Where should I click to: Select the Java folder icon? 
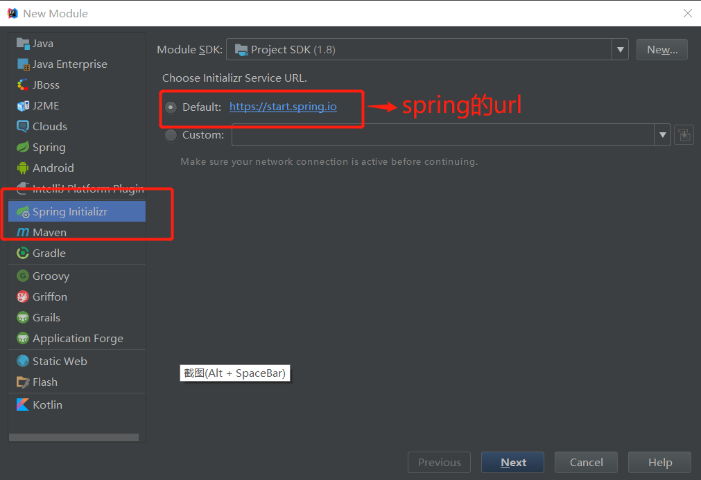pyautogui.click(x=23, y=44)
